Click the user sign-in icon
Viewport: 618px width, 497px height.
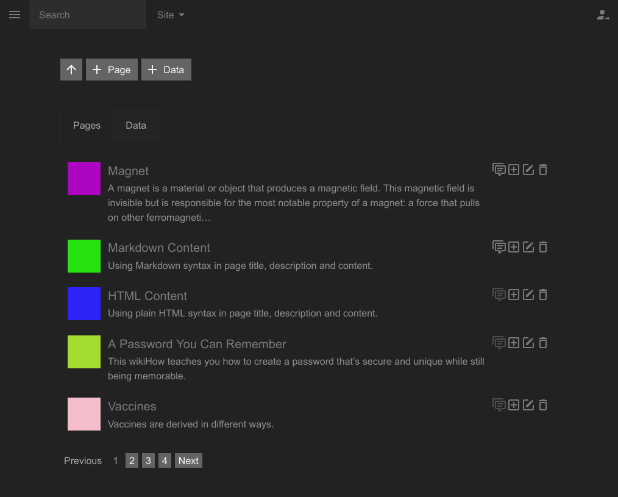pyautogui.click(x=603, y=15)
